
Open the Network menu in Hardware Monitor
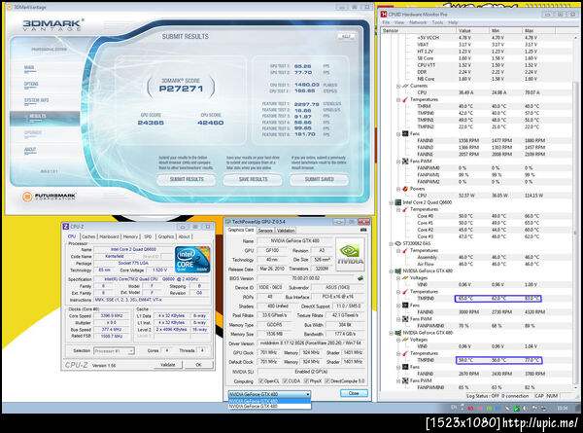point(418,22)
